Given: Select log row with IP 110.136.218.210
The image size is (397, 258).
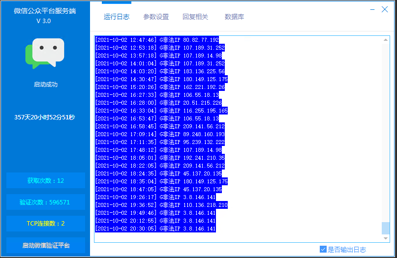Looking at the screenshot, I should click(161, 205).
